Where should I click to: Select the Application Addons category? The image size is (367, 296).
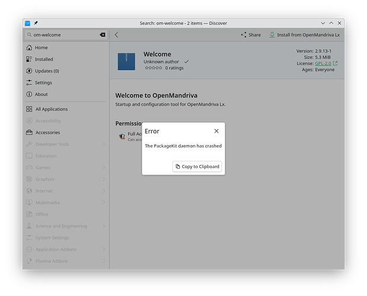point(66,249)
